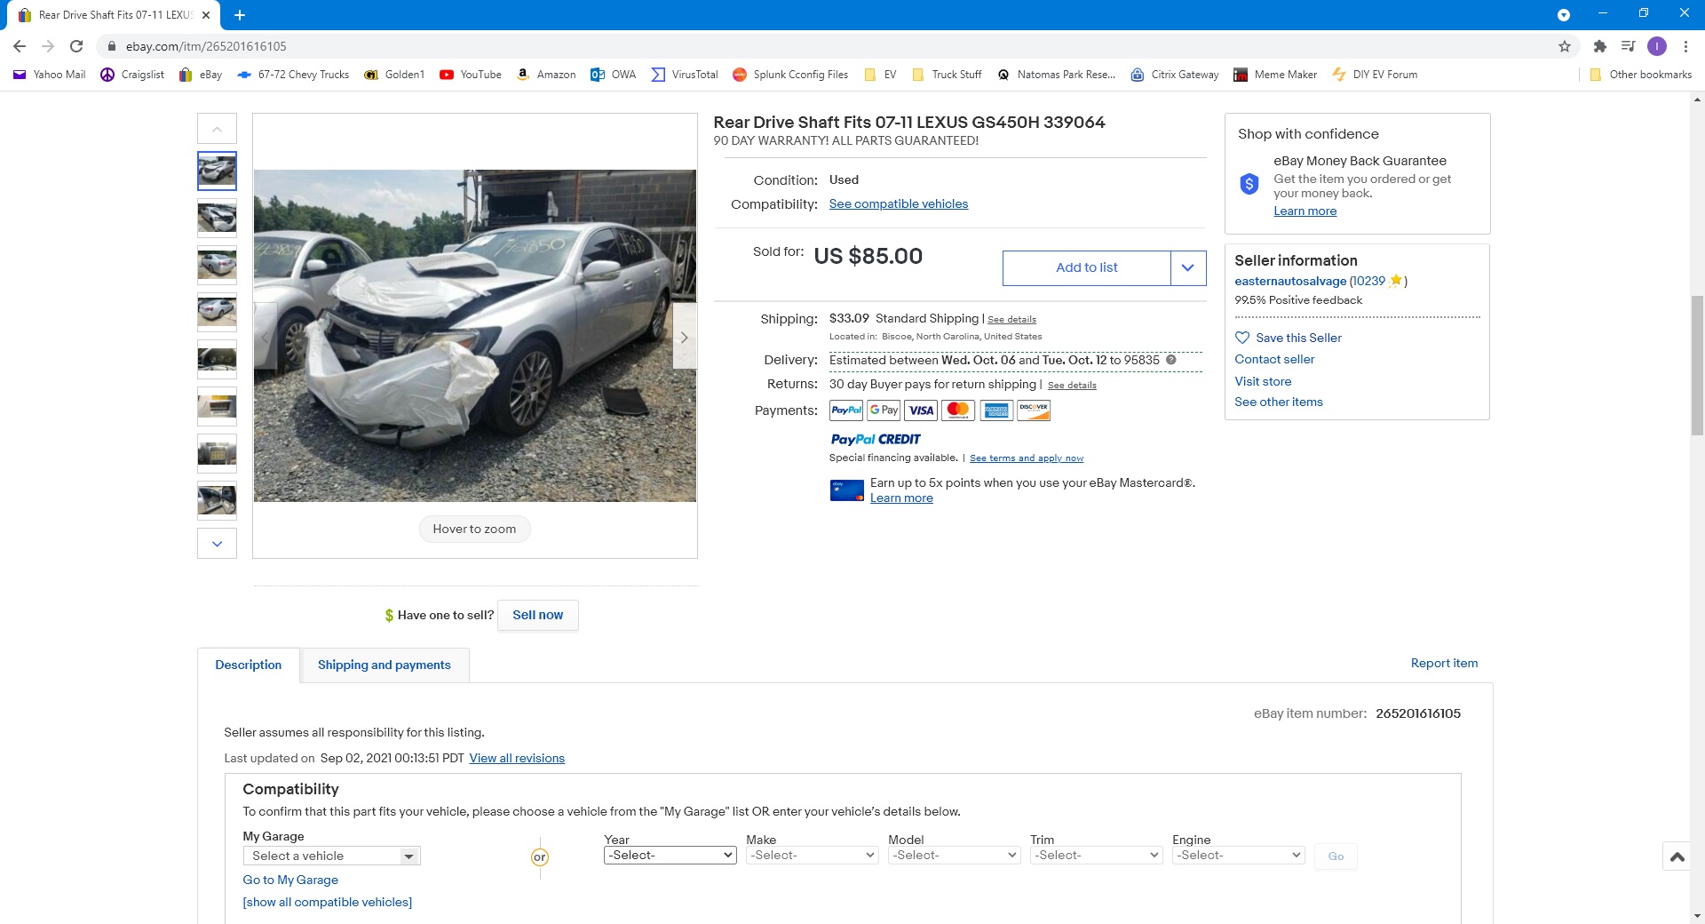Viewport: 1705px width, 924px height.
Task: Click the heart to Save this Seller
Action: click(1242, 338)
